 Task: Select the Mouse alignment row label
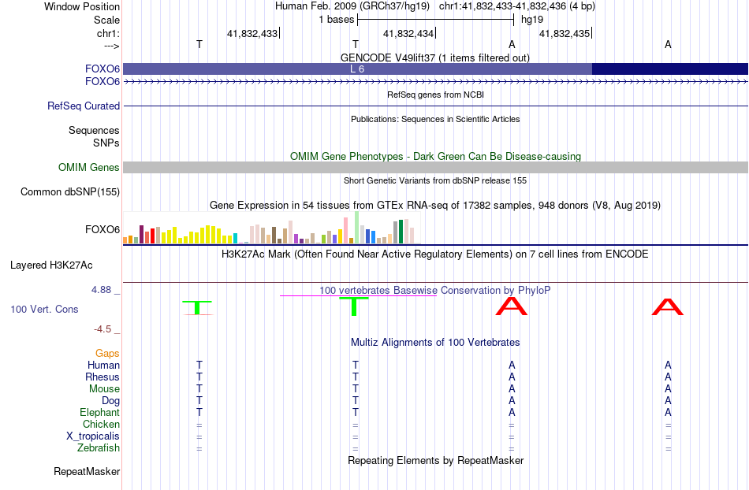(104, 389)
